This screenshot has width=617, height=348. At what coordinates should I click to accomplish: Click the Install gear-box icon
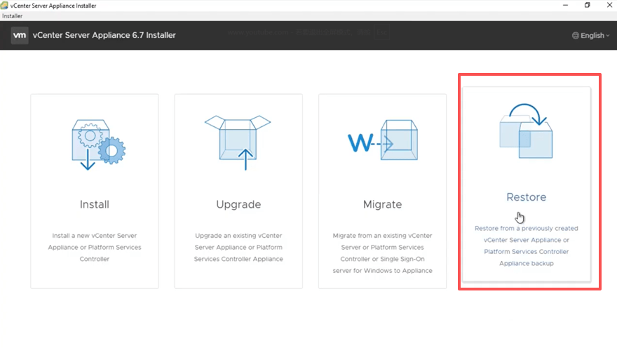[98, 145]
